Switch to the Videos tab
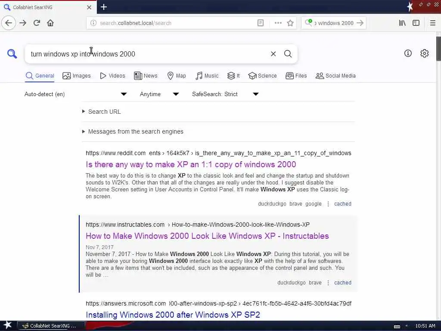This screenshot has height=331, width=441. click(112, 76)
